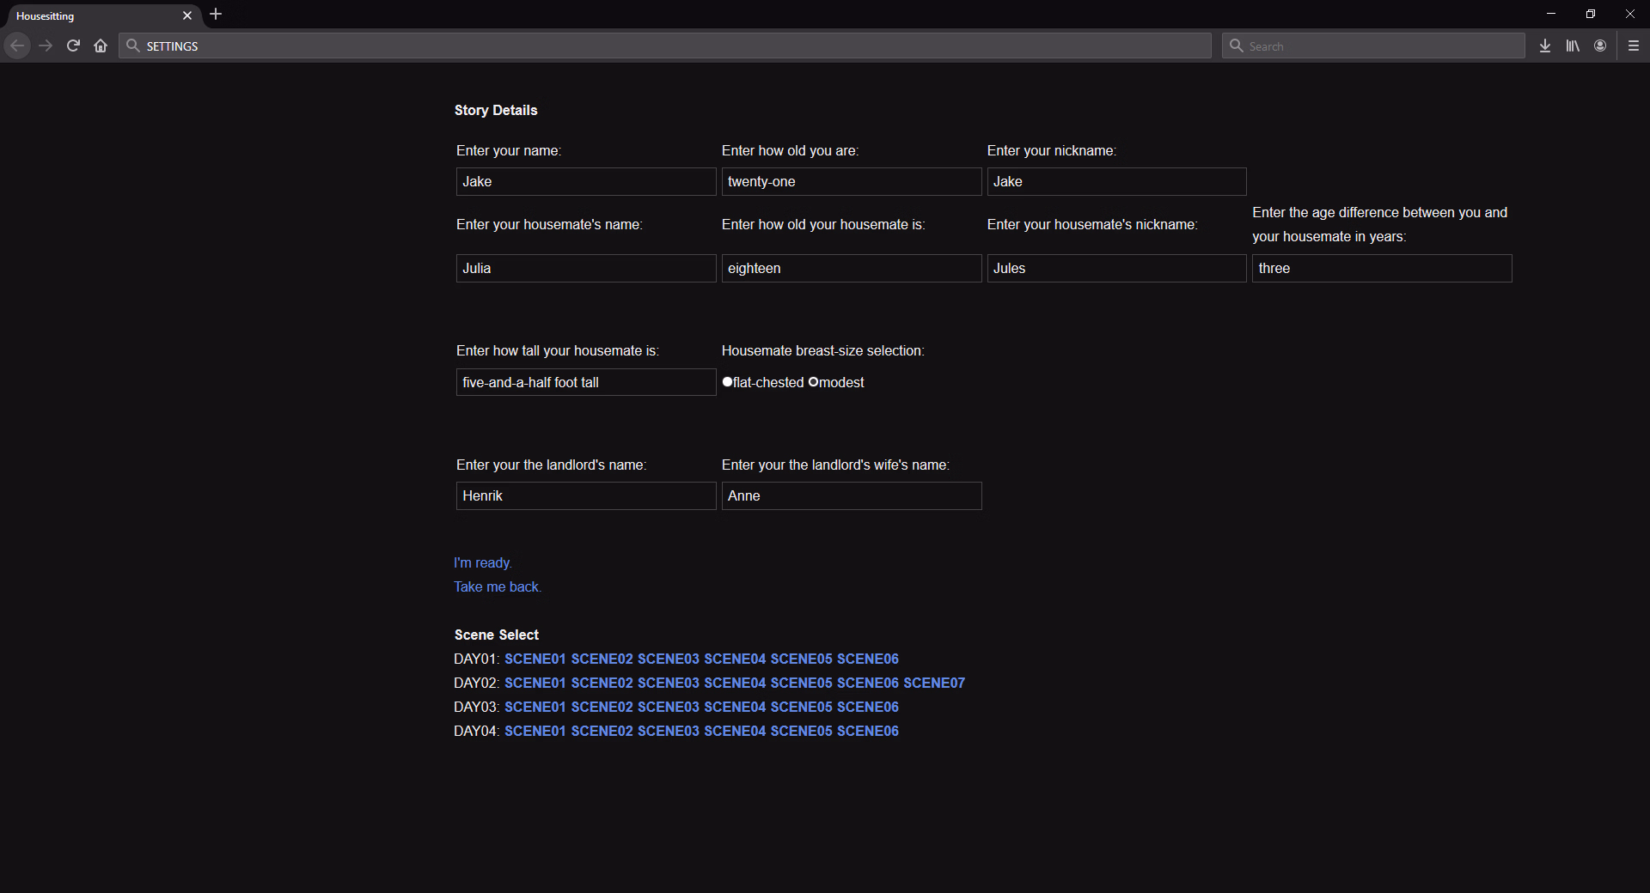Open the browser application menu
The width and height of the screenshot is (1650, 893).
tap(1632, 46)
